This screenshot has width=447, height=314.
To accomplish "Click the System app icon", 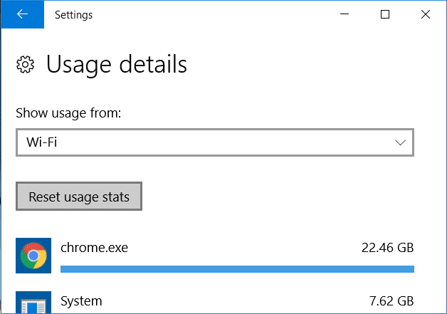I will click(33, 302).
